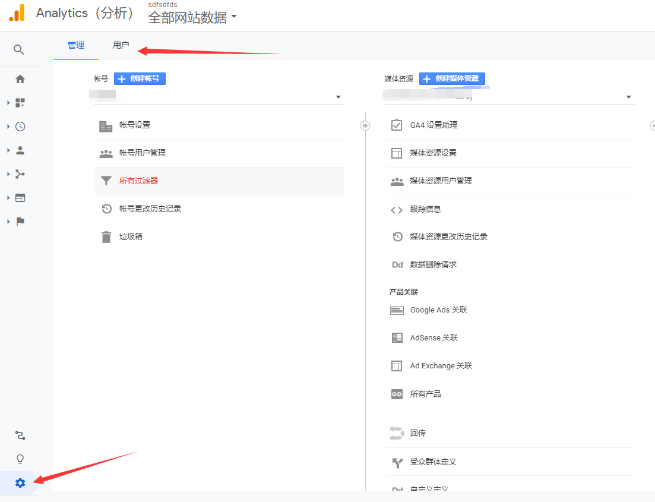The image size is (655, 502).
Task: Click the Admin gear icon
Action: (x=20, y=483)
